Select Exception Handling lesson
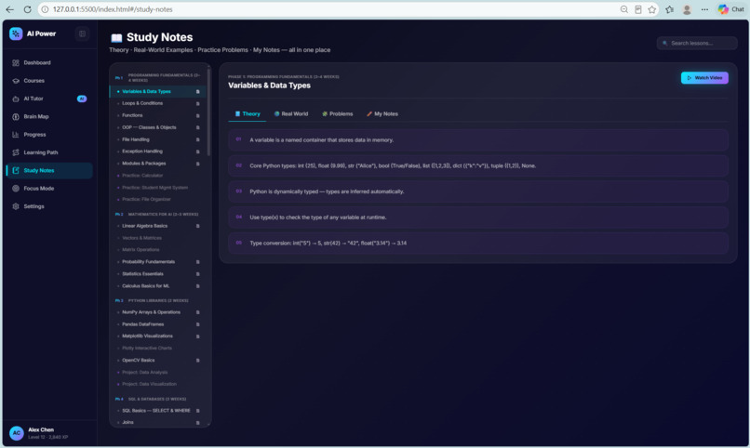This screenshot has height=448, width=750. tap(158, 152)
